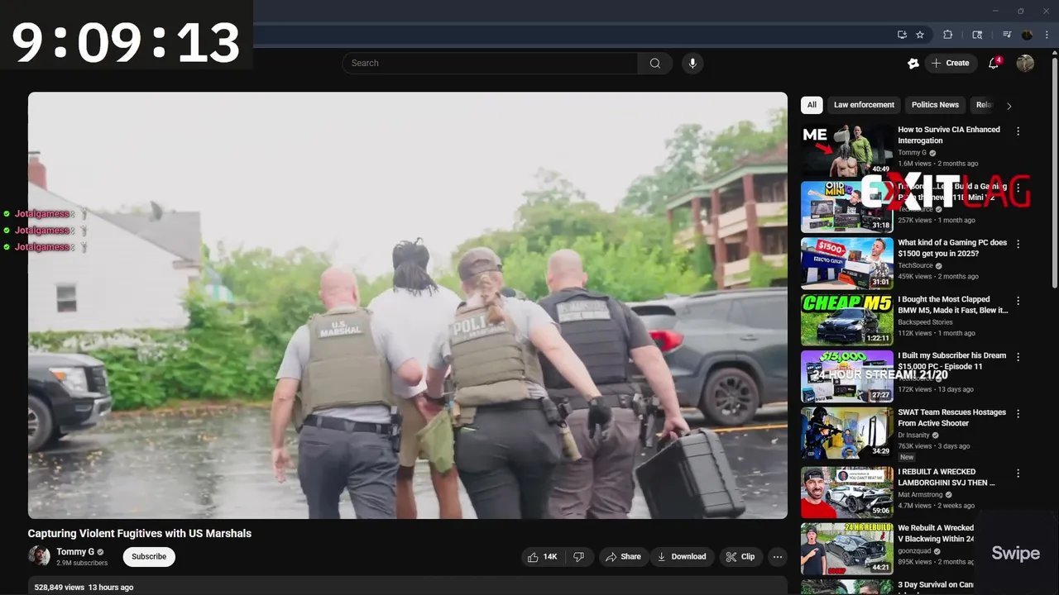1059x595 pixels.
Task: Click the Dr Insanity channel name
Action: tap(914, 435)
